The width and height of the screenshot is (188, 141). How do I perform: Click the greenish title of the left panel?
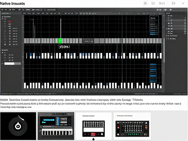click(6, 13)
